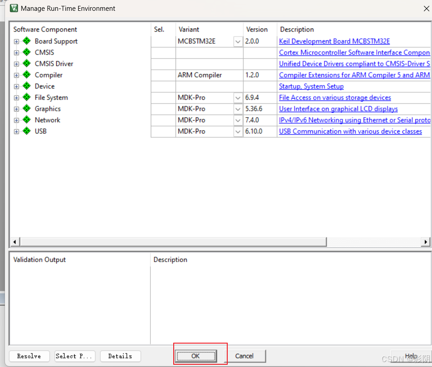Click the version 6.9.4 cell

pos(260,98)
